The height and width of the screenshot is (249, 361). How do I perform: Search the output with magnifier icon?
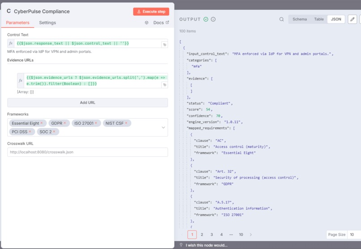coord(282,19)
